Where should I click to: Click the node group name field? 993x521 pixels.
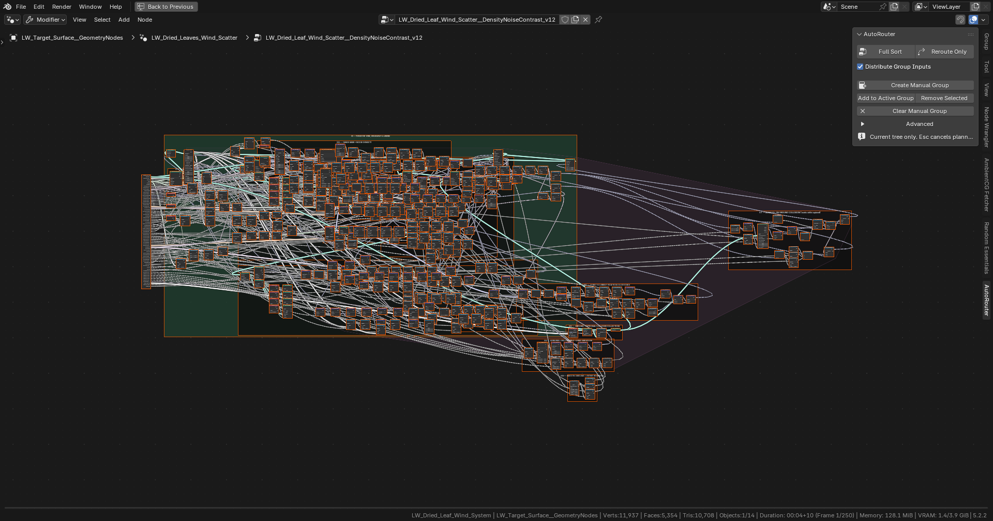click(477, 20)
